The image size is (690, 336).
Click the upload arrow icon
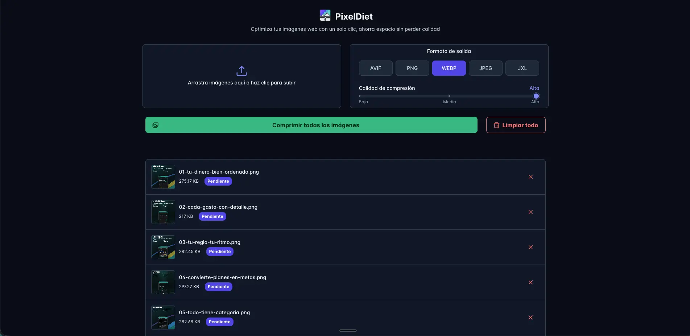click(241, 71)
